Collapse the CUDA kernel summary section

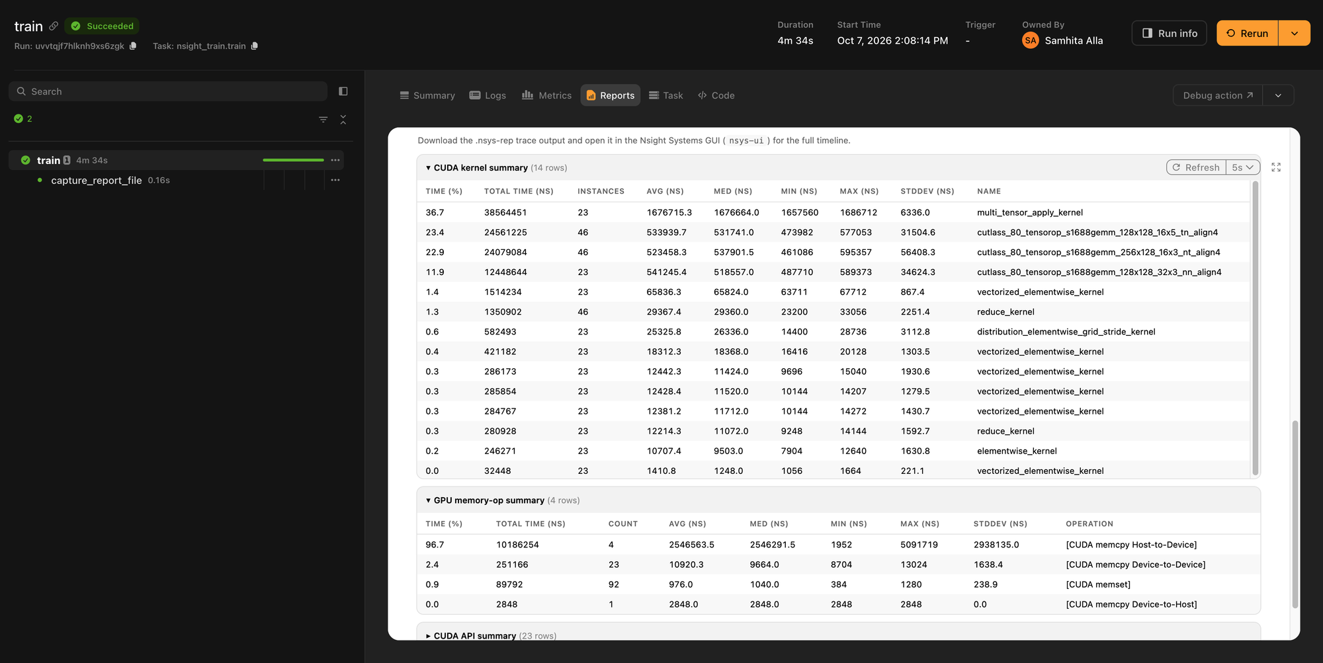pos(428,168)
